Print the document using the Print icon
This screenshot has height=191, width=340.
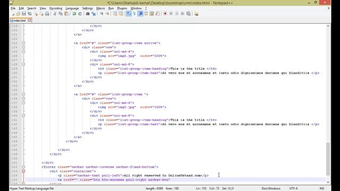47,14
